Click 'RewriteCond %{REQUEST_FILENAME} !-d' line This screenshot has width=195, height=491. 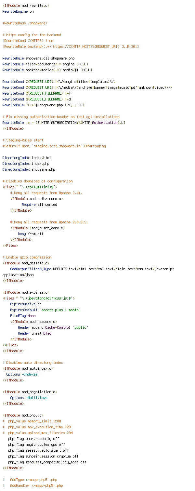click(x=36, y=99)
